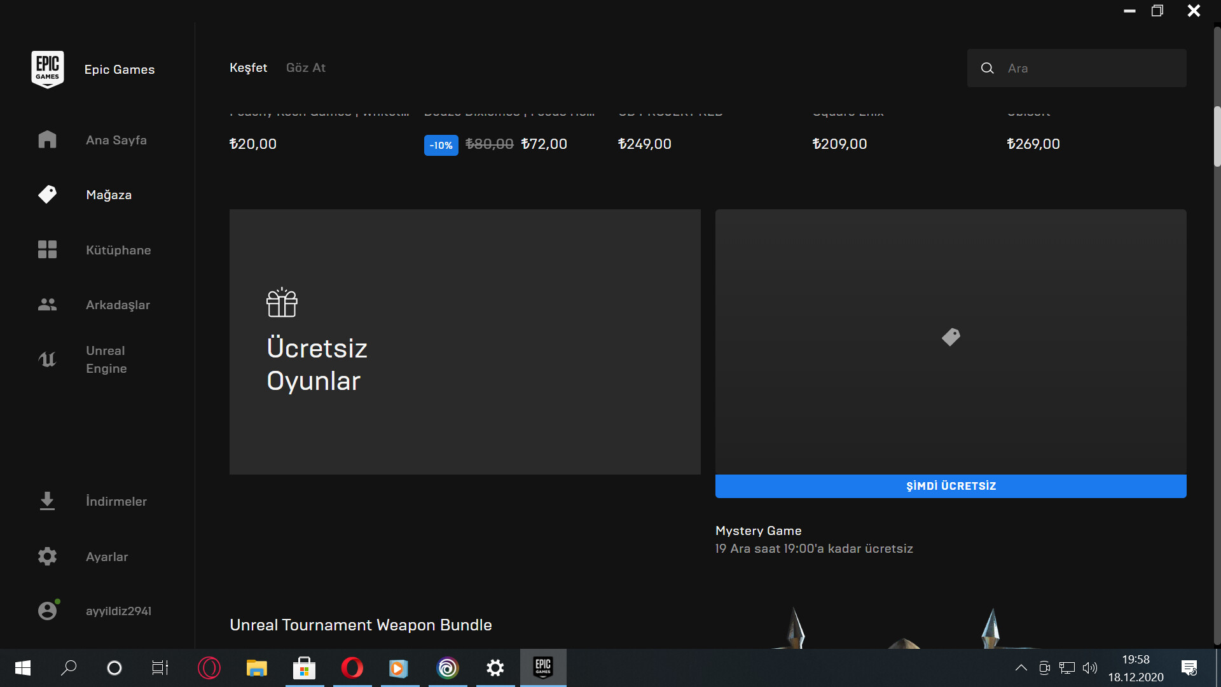
Task: Click the ₺249,00 price
Action: click(x=645, y=144)
